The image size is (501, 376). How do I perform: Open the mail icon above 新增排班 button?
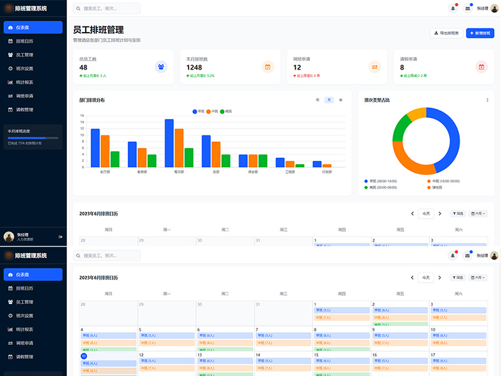(x=467, y=9)
